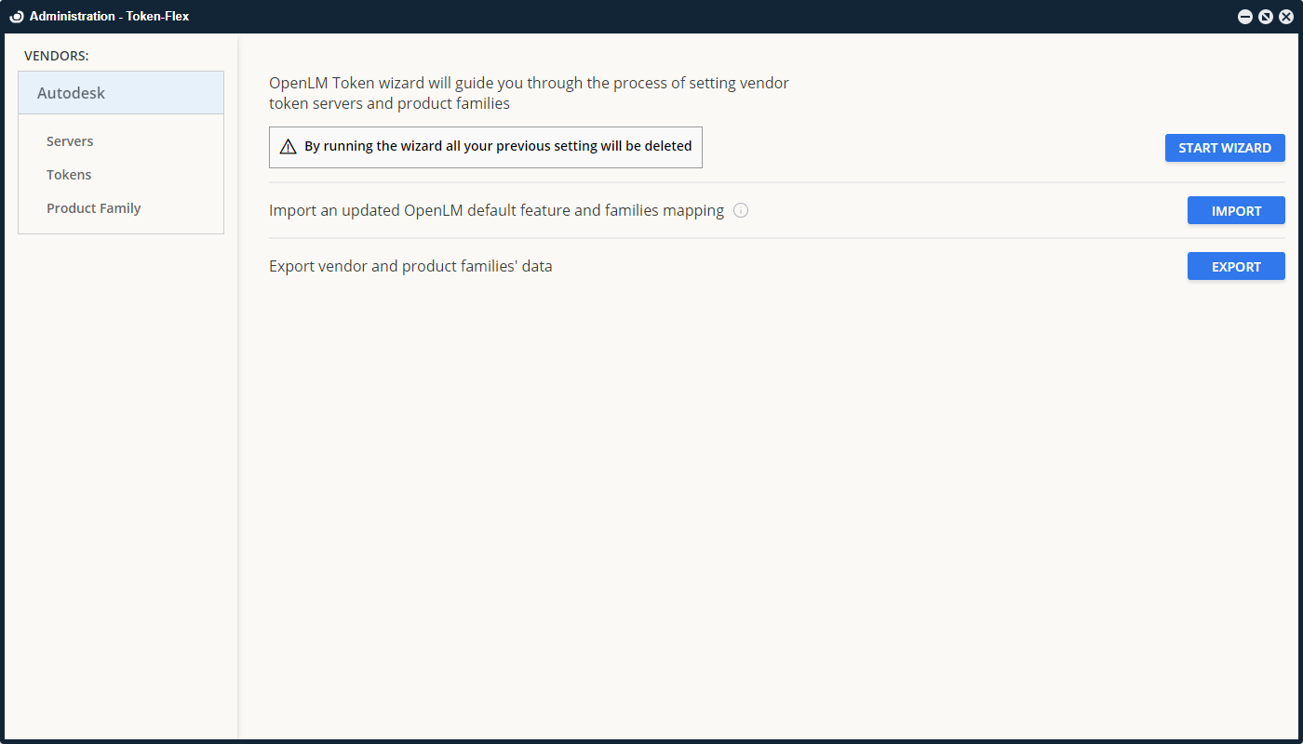Switch to the Tokens section
This screenshot has height=744, width=1303.
68,174
